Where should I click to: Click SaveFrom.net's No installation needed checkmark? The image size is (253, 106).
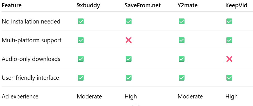128,21
